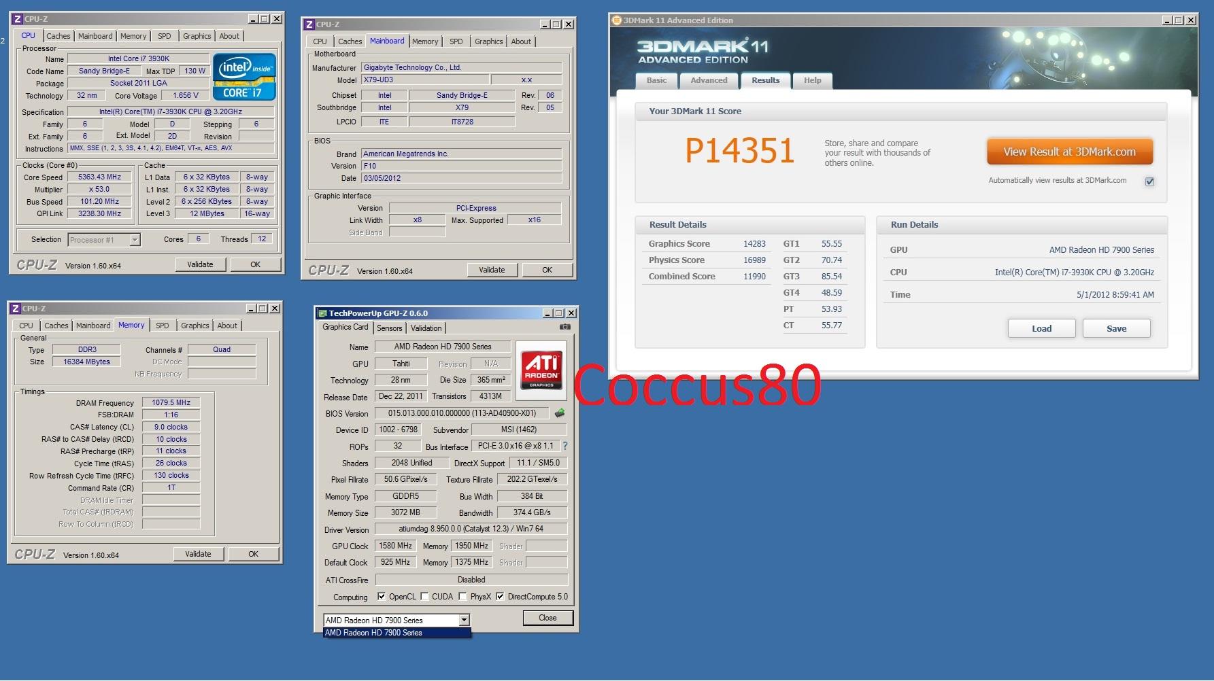Screen dimensions: 1214x681
Task: Click the Combined Score value 11990
Action: 754,276
